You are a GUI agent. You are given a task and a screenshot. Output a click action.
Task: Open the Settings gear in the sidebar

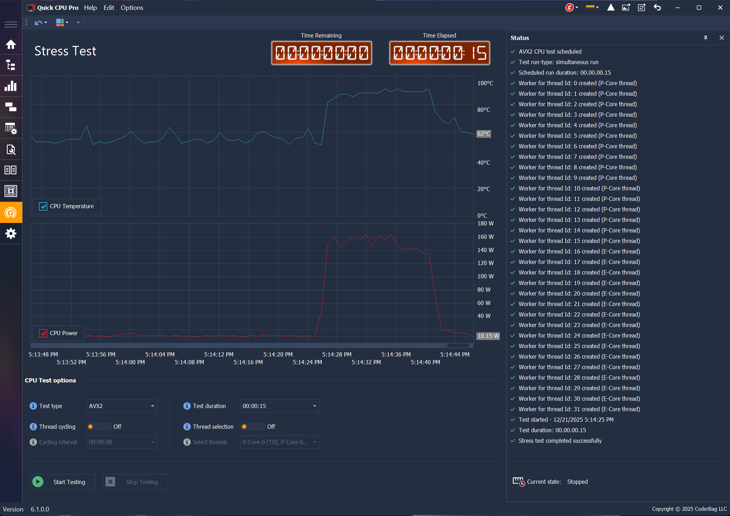pyautogui.click(x=11, y=234)
